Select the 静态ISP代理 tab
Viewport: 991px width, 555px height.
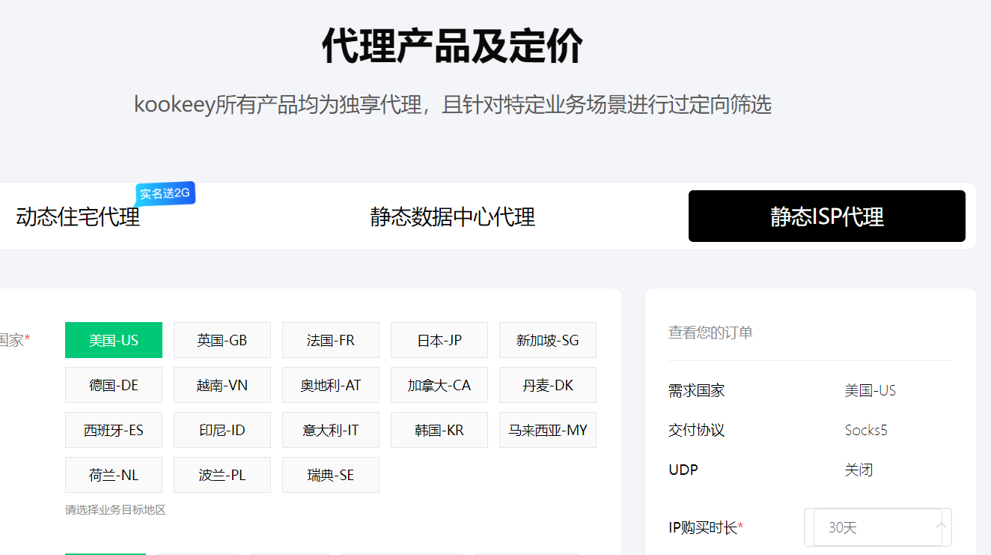(x=826, y=216)
